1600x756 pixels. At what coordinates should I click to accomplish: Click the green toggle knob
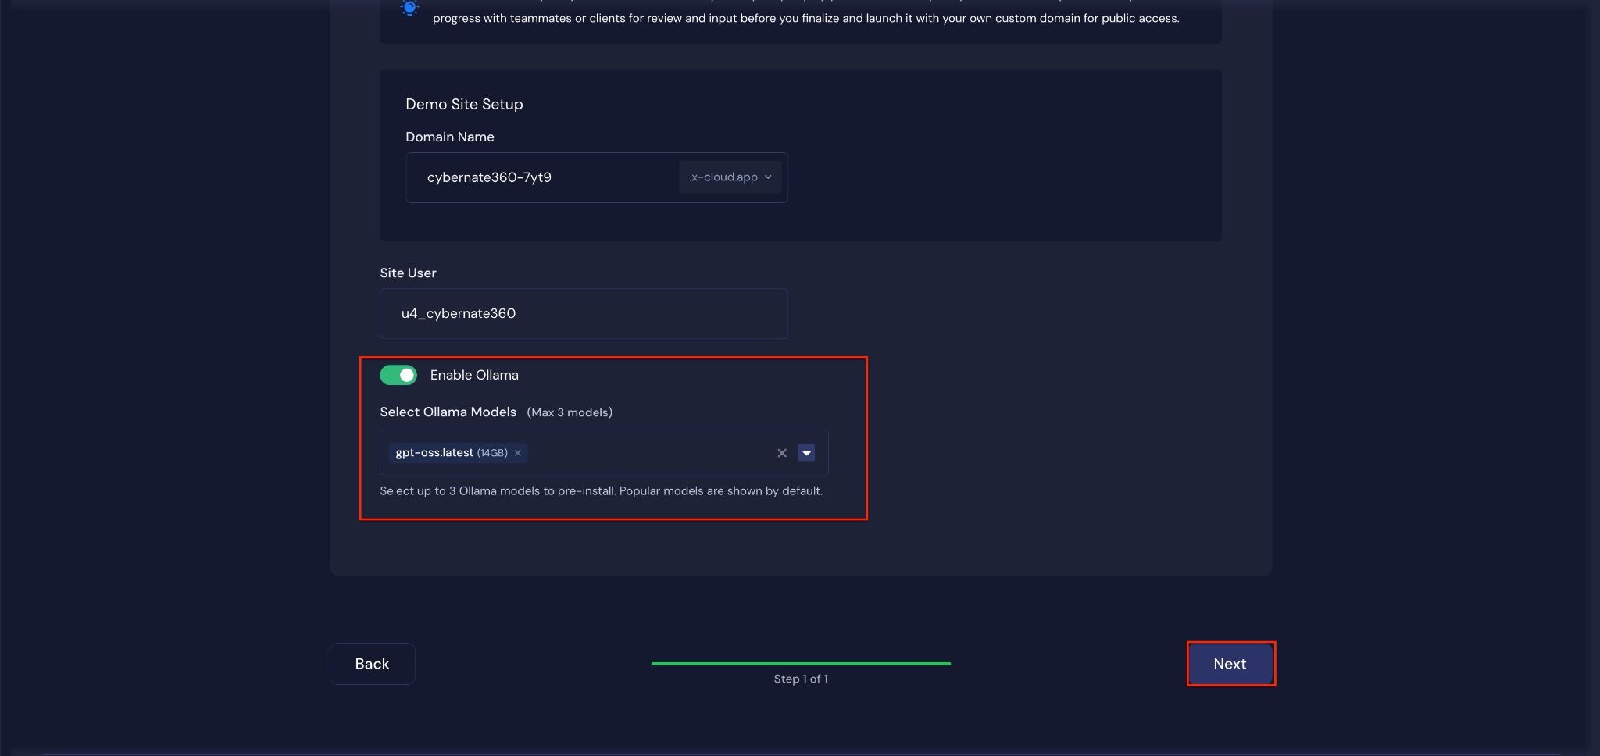407,375
